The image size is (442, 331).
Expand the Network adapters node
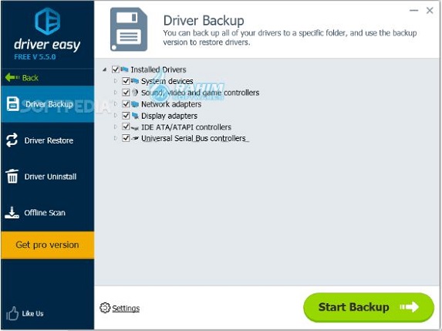pos(115,103)
